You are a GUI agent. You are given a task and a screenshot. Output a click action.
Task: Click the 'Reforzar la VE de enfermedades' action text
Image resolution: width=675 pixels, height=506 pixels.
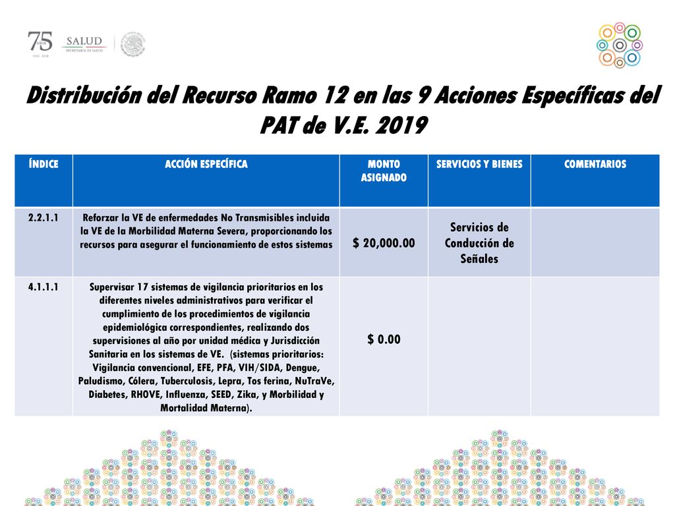(206, 231)
